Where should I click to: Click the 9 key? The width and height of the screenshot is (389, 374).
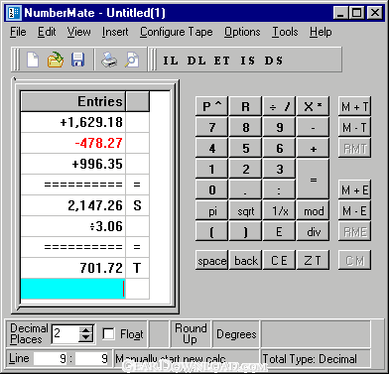[x=279, y=127]
